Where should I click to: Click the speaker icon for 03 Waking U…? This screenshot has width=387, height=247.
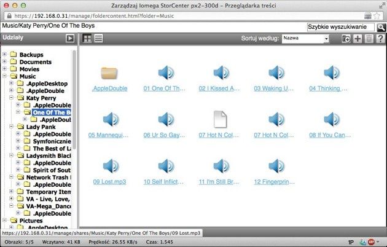[x=276, y=73]
